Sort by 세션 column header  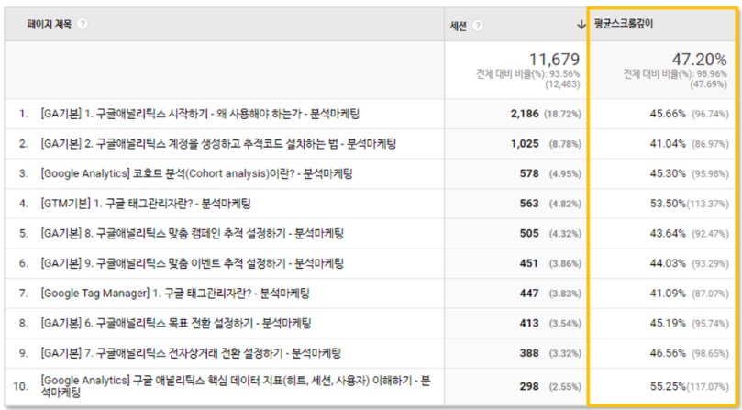coord(458,26)
